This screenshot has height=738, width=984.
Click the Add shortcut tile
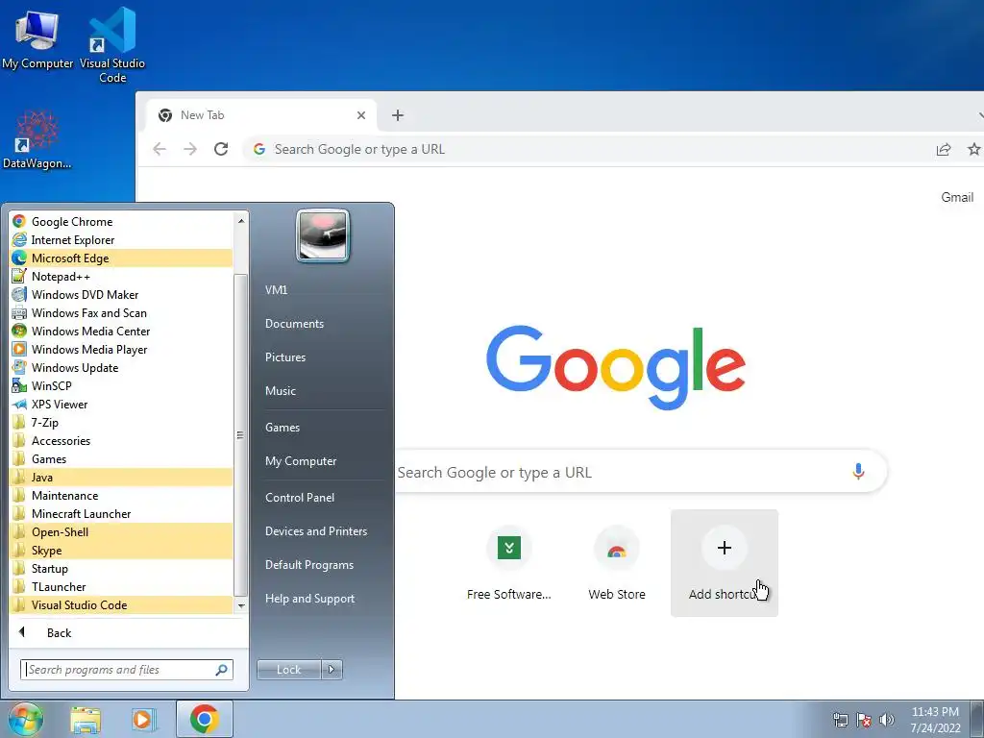[x=725, y=563]
